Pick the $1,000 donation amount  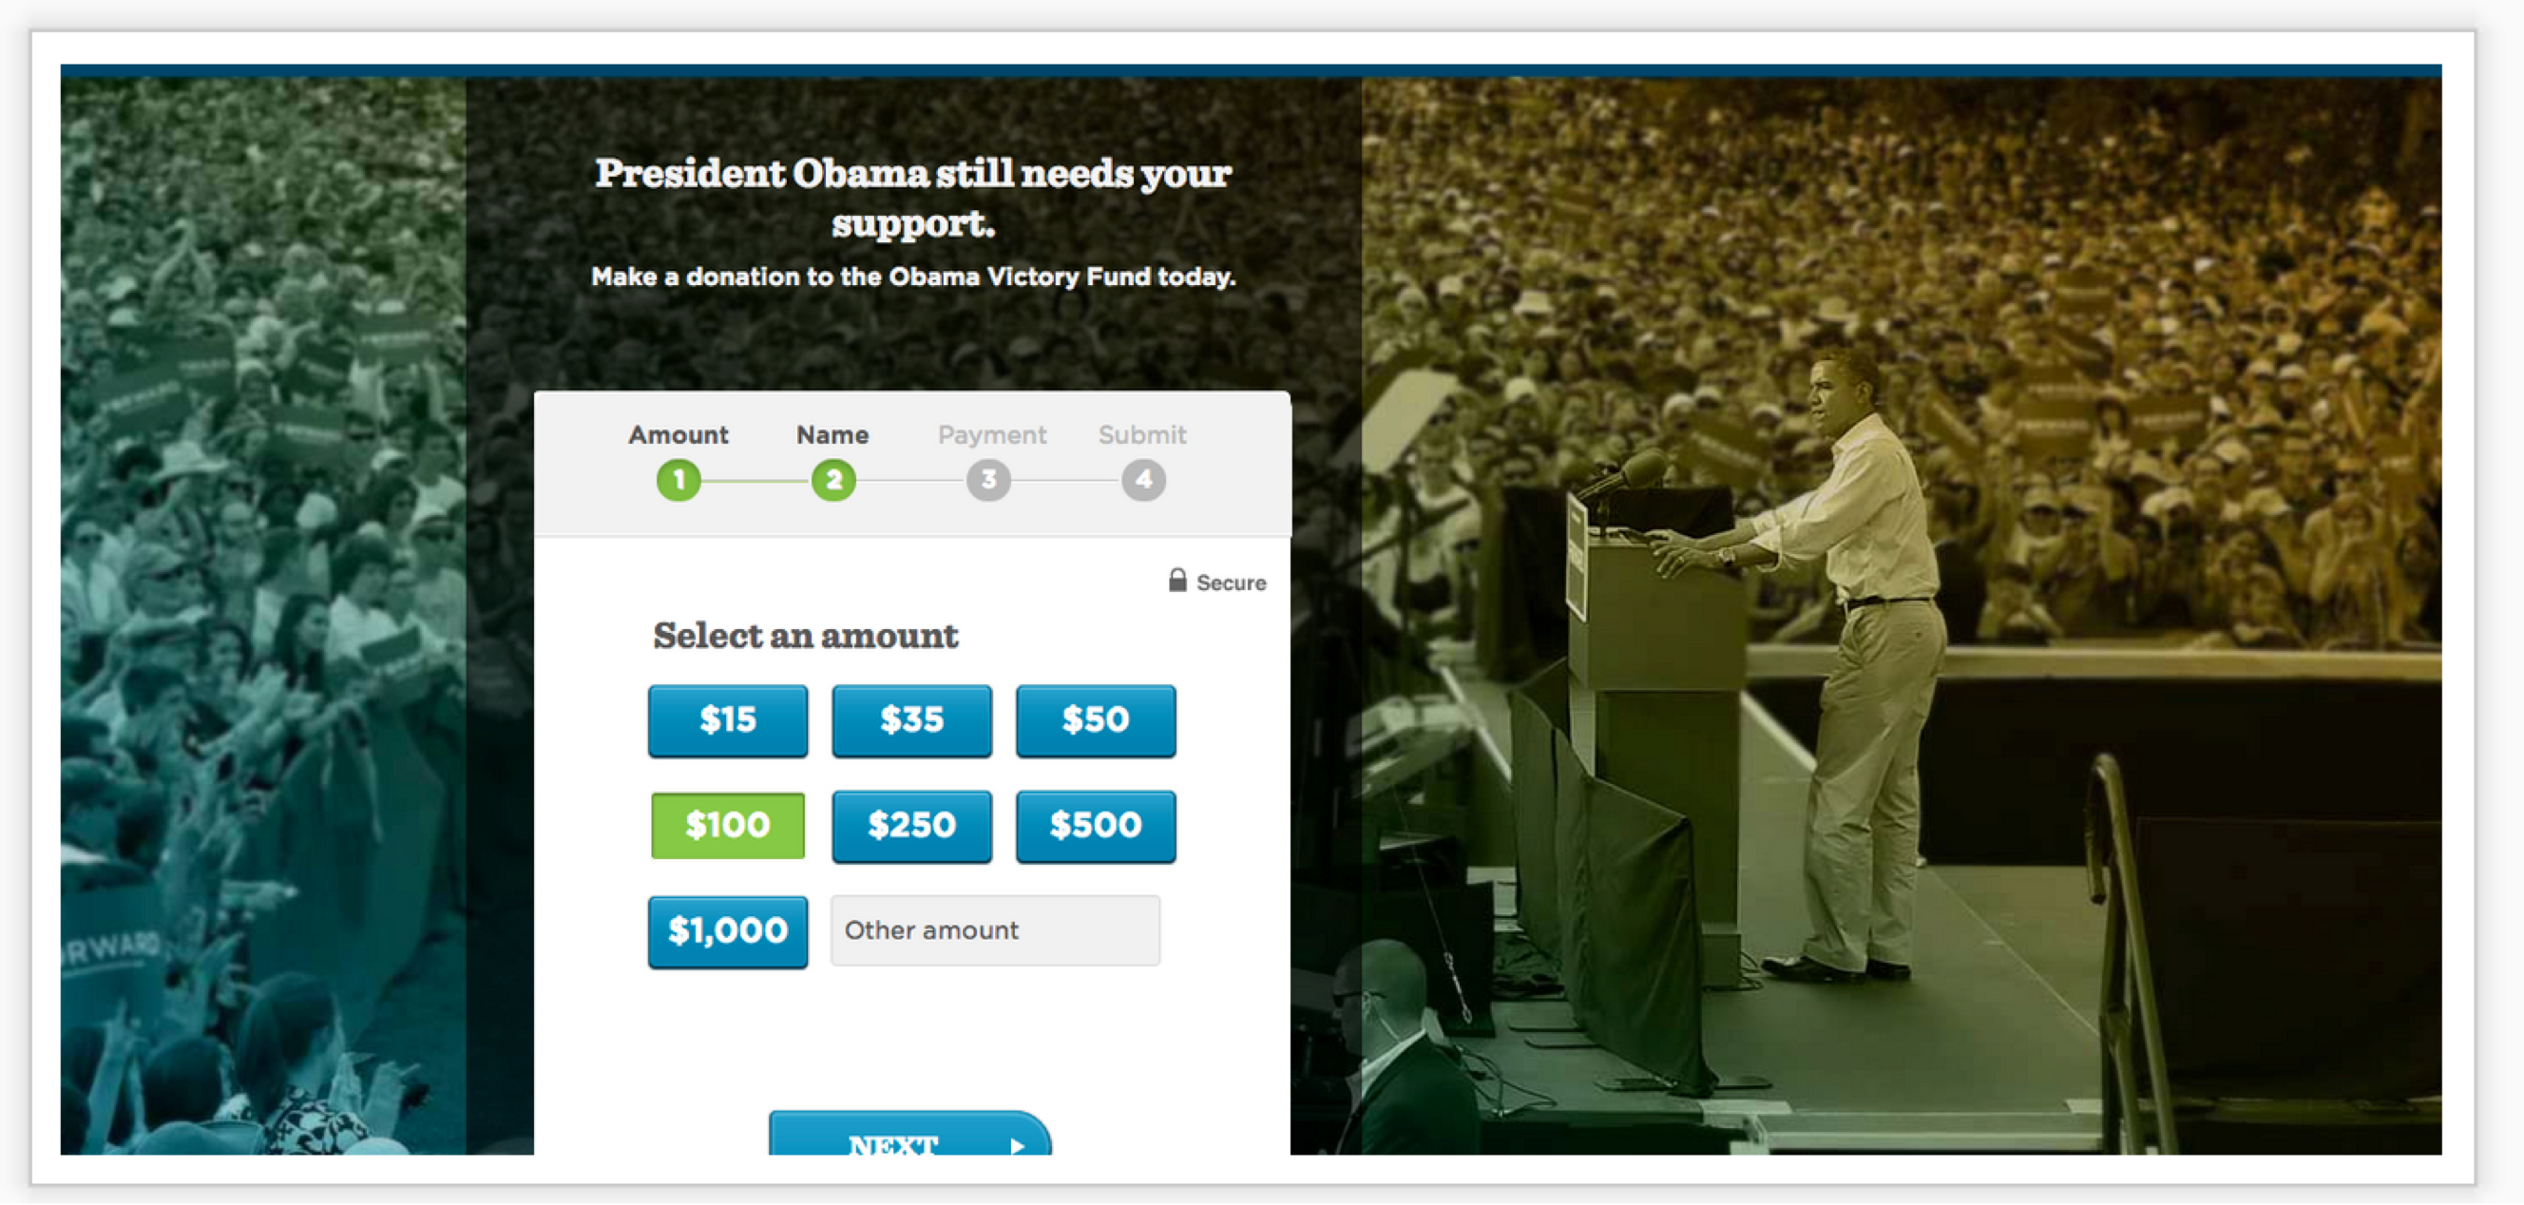tap(728, 931)
